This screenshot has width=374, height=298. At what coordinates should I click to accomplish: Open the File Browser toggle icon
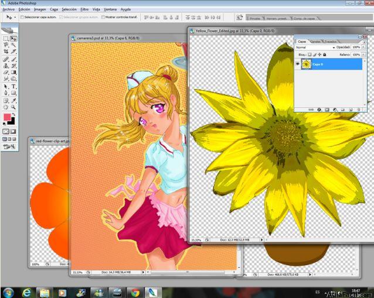click(239, 18)
